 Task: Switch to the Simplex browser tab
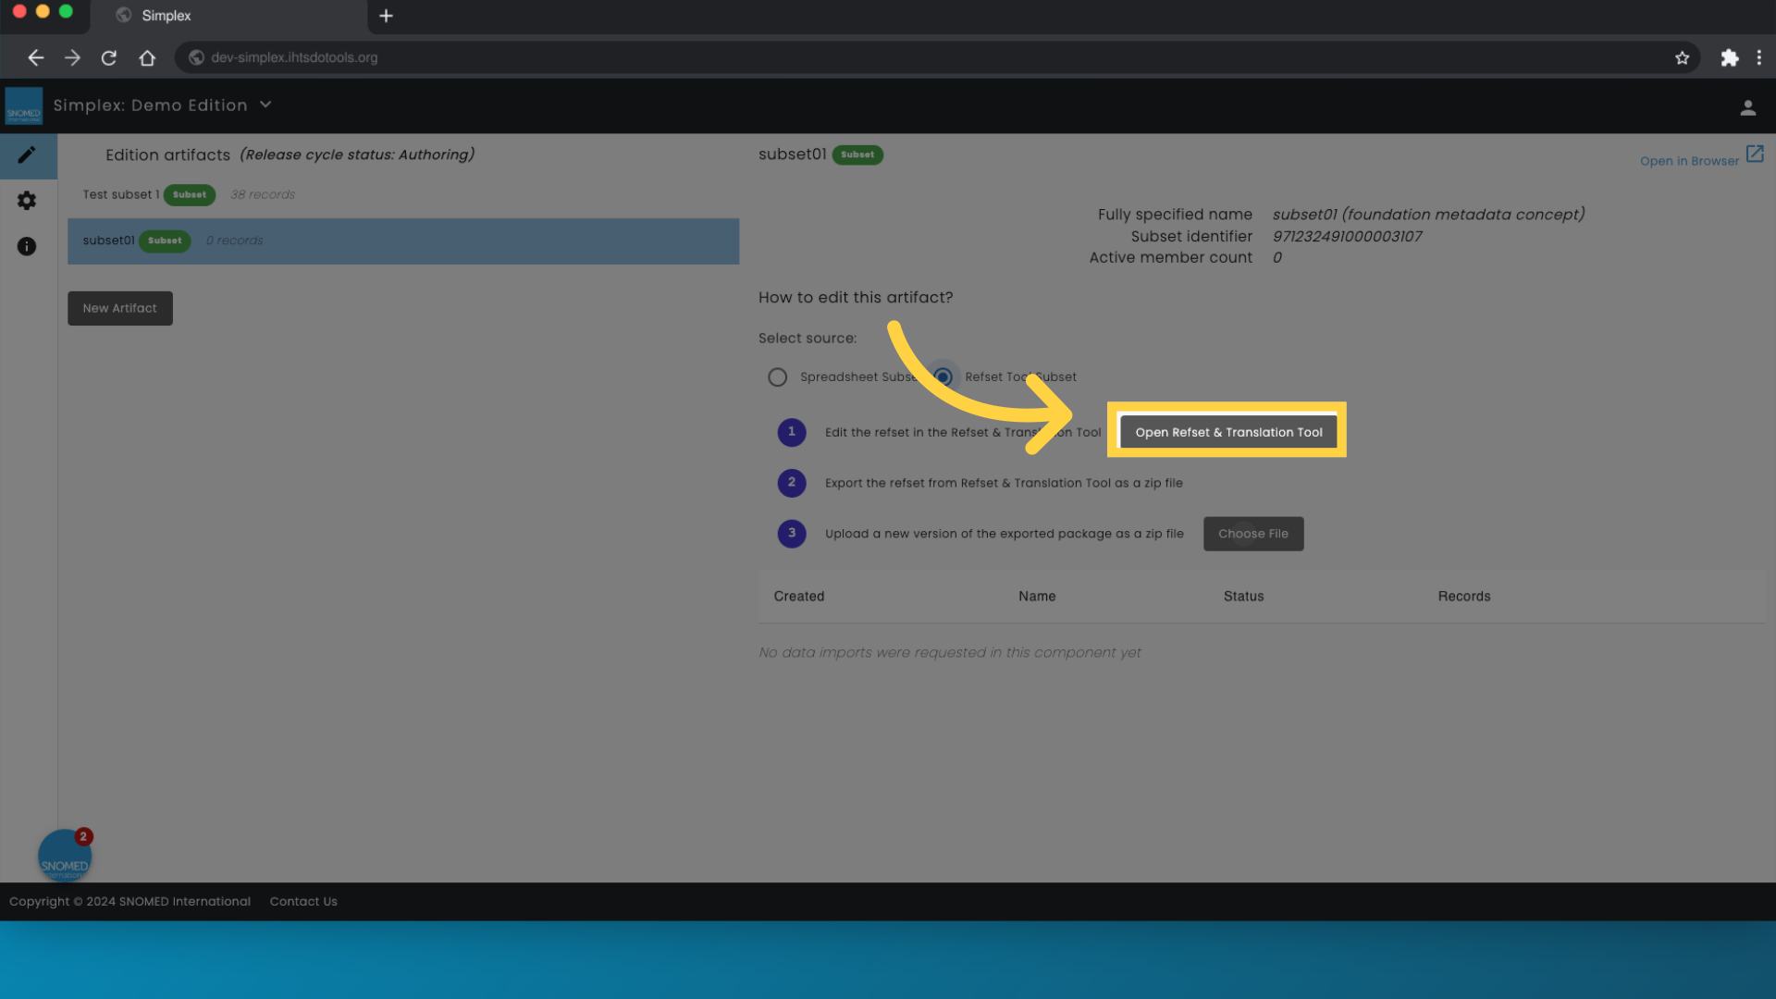coord(228,16)
